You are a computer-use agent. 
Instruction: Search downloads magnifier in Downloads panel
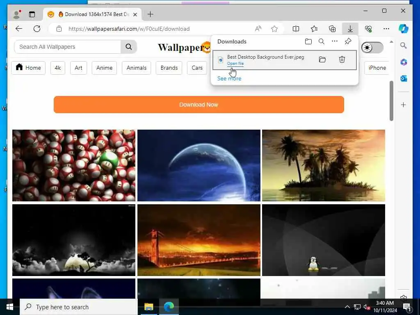coord(322,41)
